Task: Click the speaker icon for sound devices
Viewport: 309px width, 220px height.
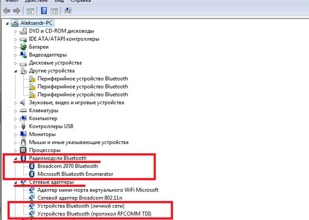Action: (23, 102)
